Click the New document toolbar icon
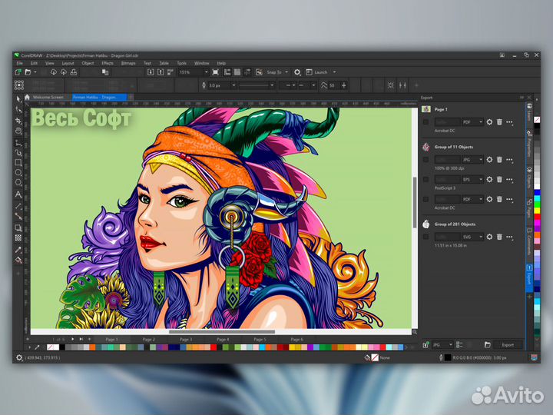Screen dimensions: 553x415 pos(18,72)
